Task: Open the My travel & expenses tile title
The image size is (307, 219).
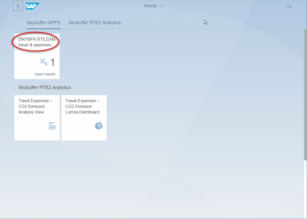Action: coord(37,42)
